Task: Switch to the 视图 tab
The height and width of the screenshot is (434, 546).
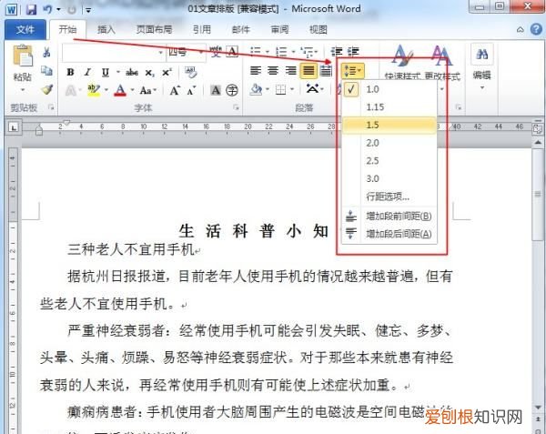Action: [318, 30]
